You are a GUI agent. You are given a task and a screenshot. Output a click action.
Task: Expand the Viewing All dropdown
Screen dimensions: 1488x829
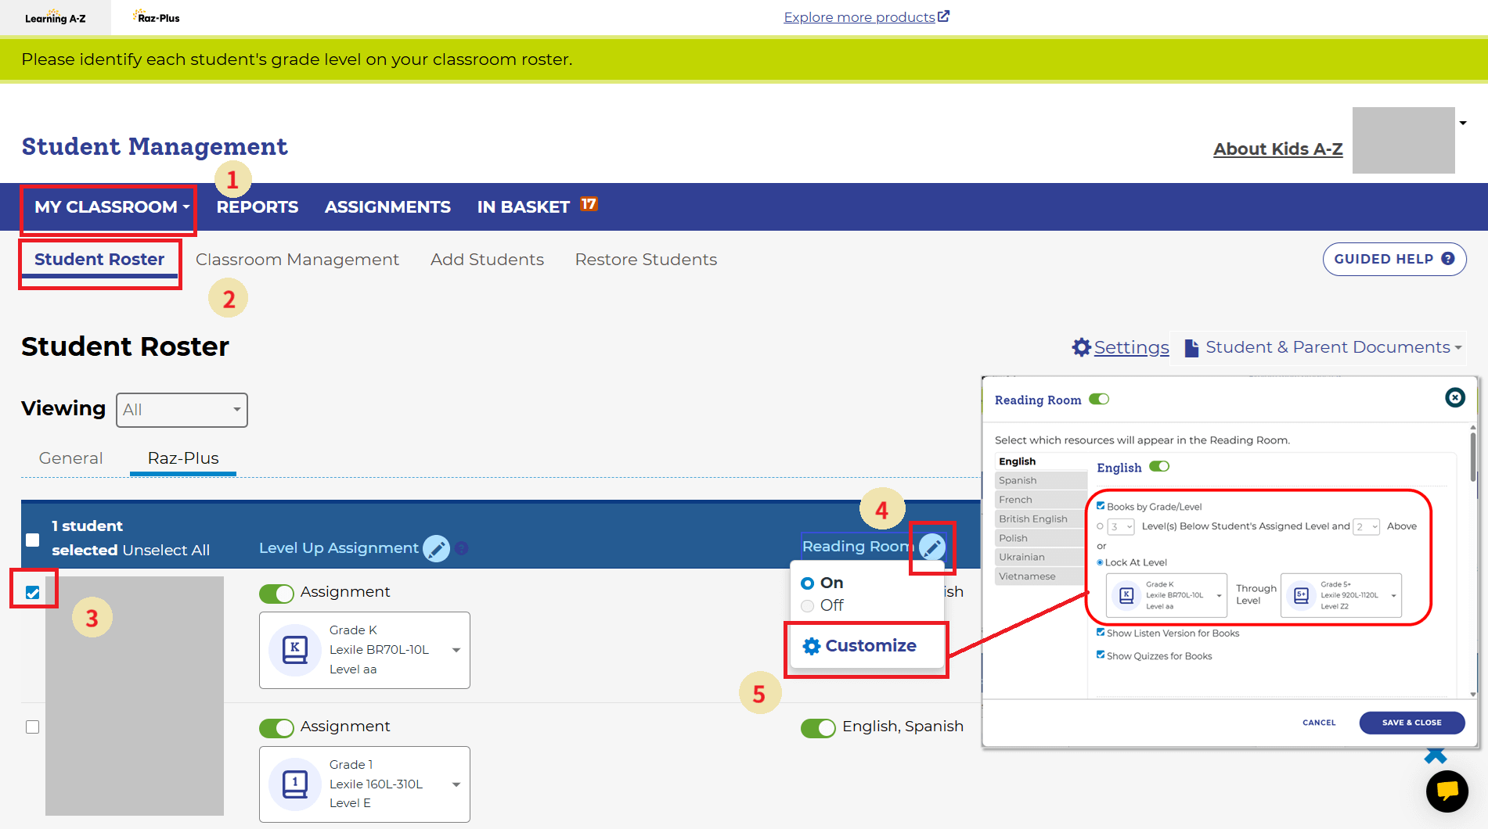(x=182, y=410)
